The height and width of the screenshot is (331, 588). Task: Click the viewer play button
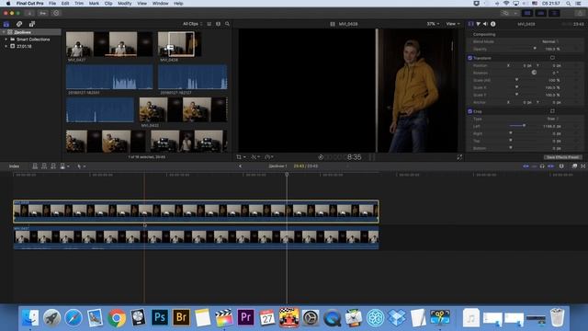pos(321,157)
